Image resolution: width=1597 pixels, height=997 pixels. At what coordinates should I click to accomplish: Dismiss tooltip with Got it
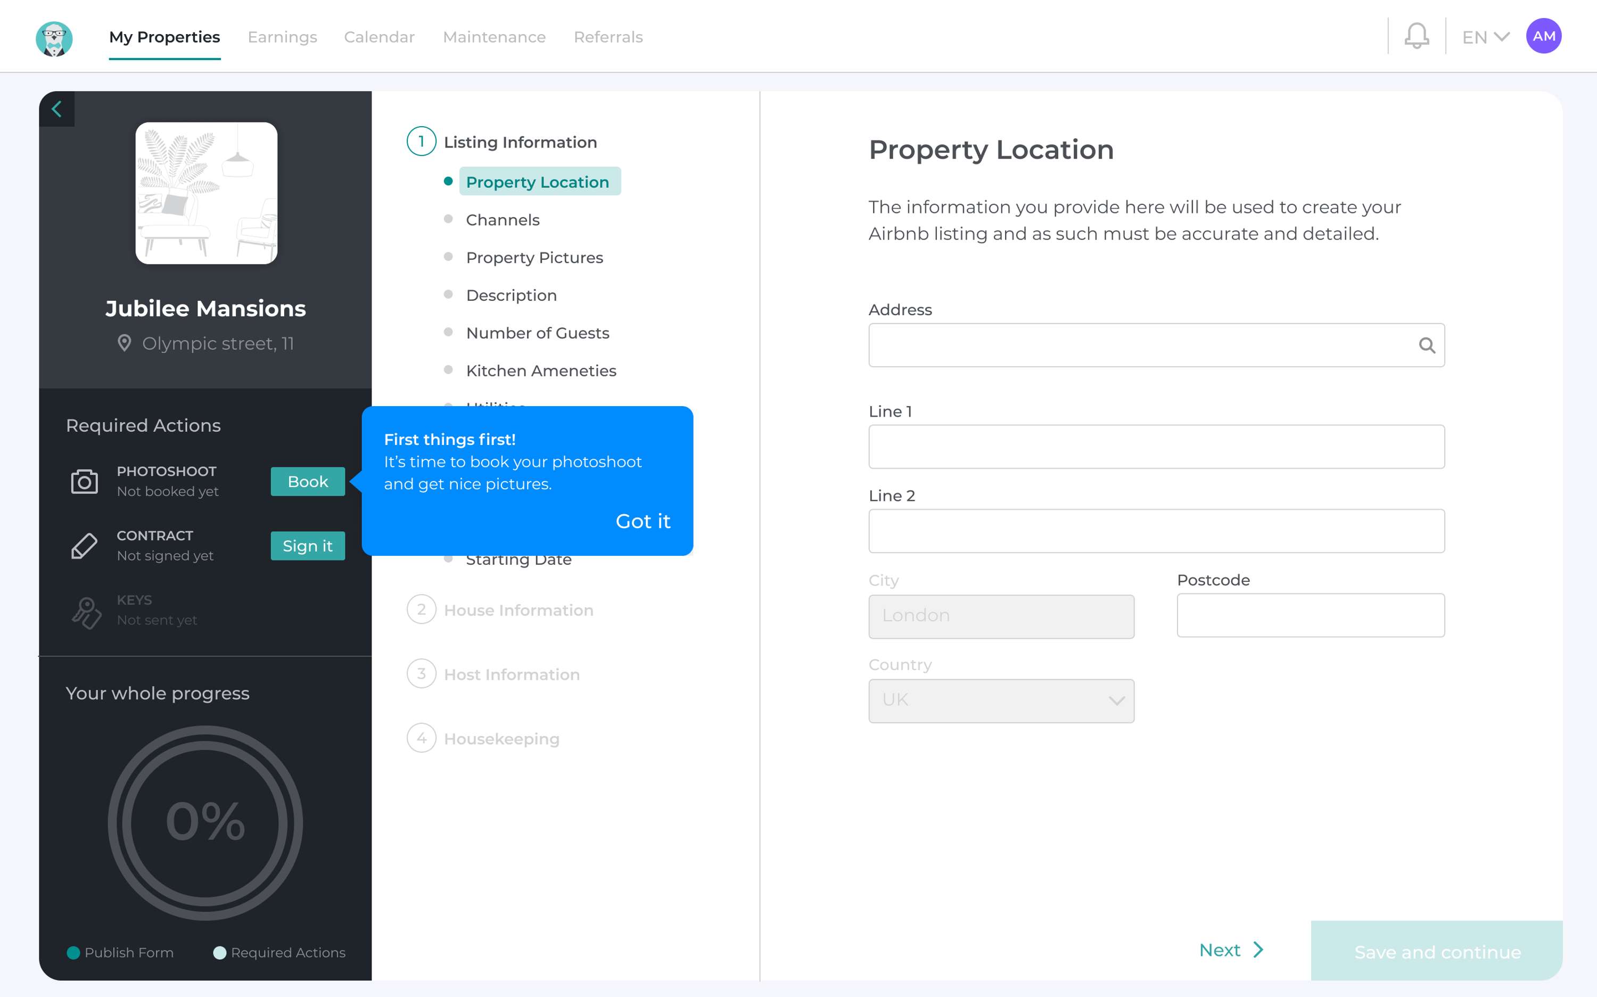point(643,521)
